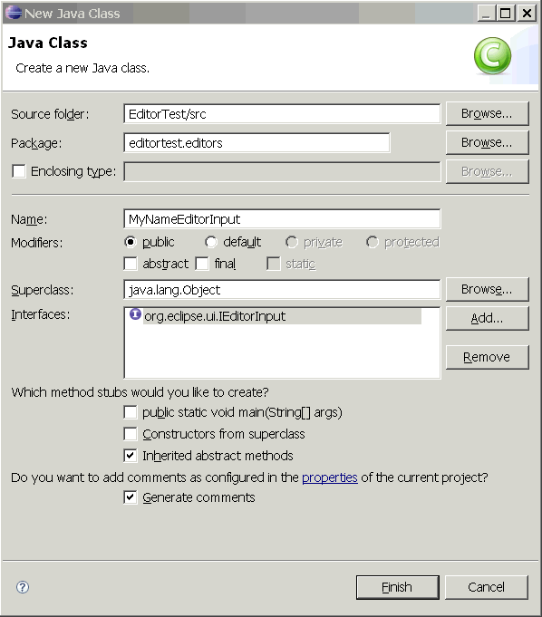Click the Finish button
Viewport: 542px width, 617px height.
tap(397, 587)
